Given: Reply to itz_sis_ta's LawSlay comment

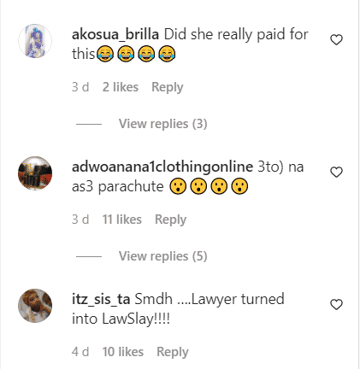Looking at the screenshot, I should click(173, 352).
